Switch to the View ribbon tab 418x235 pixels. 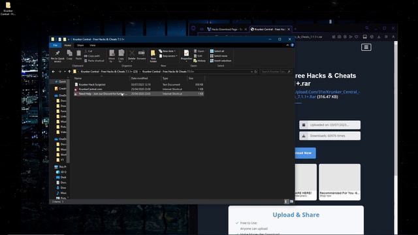tap(93, 45)
